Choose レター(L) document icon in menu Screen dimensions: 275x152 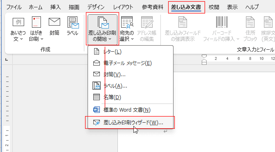point(97,52)
